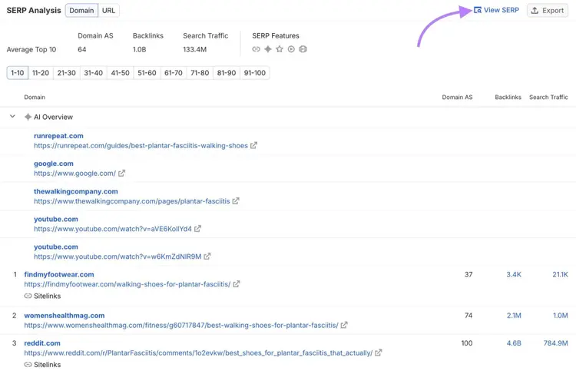Click the Backlinks column header in table
The width and height of the screenshot is (576, 374).
(508, 98)
